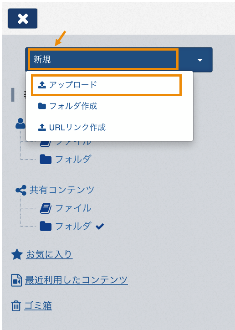The width and height of the screenshot is (235, 330).
Task: Expand the 共有コンテンツ tree node
Action: pos(62,190)
